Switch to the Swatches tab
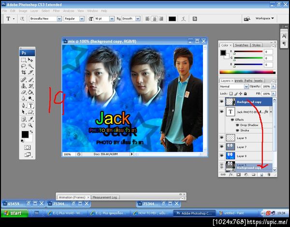 (x=241, y=45)
